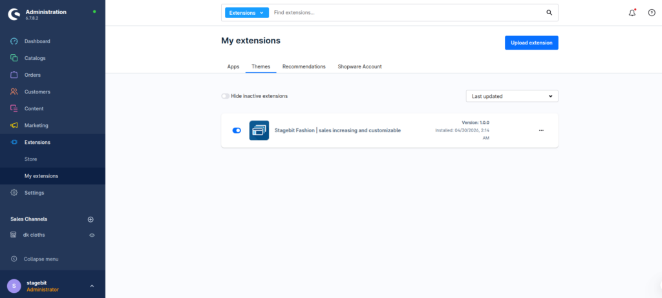
Task: Click the Shopware logo icon
Action: click(14, 15)
